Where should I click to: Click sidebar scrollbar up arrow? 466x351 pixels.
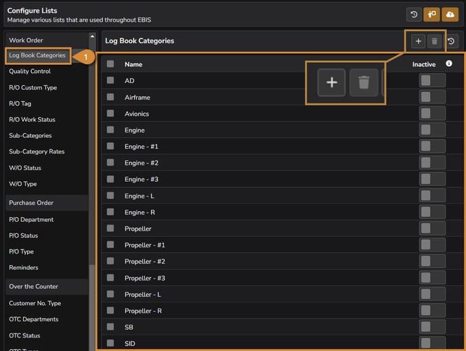(x=92, y=37)
